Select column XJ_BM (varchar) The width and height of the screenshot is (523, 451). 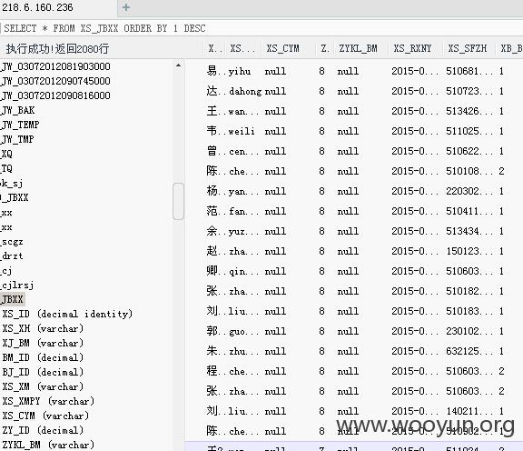[43, 343]
